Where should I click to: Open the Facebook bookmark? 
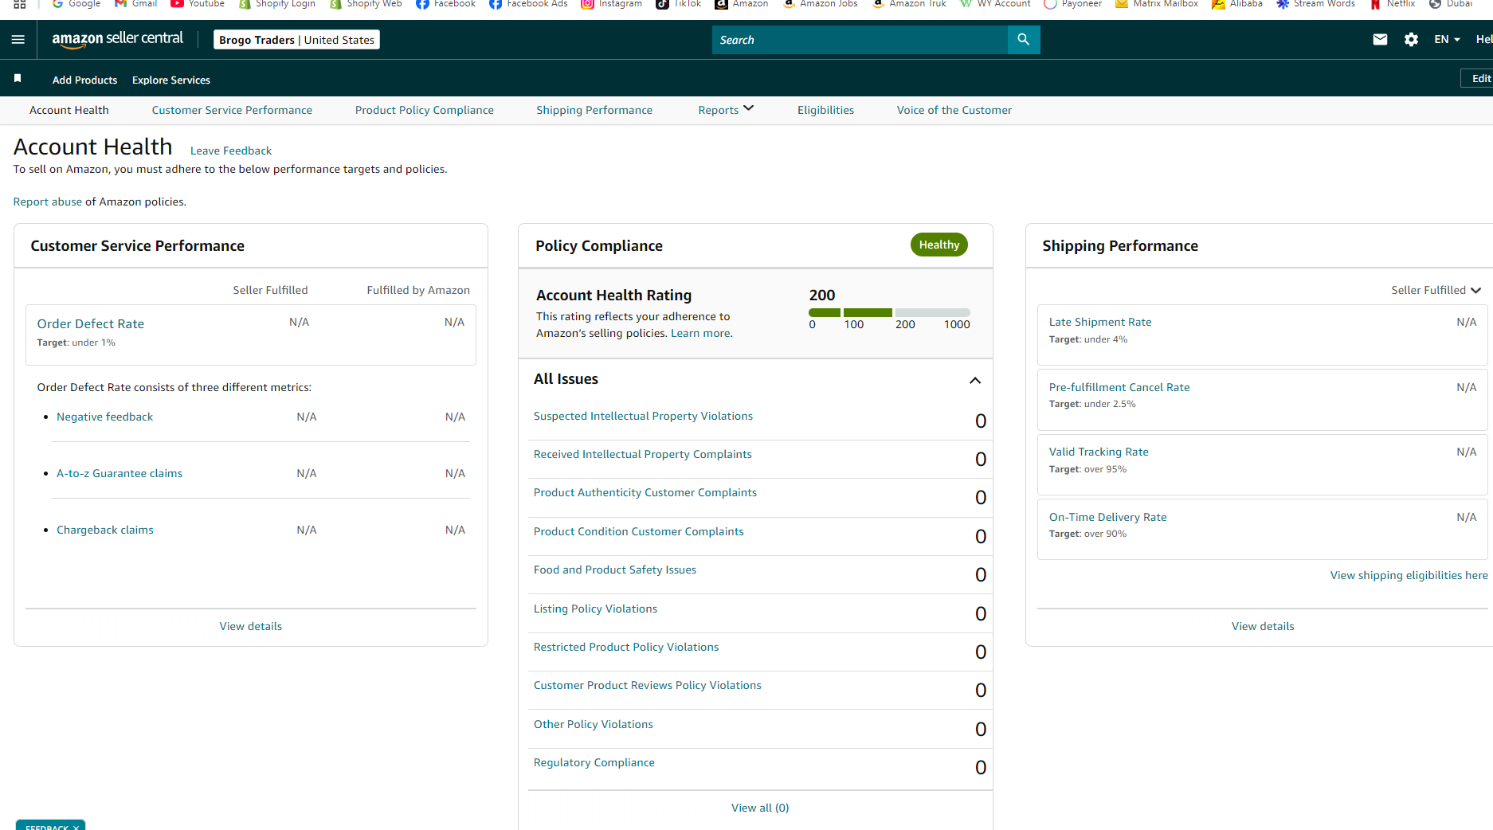[445, 4]
